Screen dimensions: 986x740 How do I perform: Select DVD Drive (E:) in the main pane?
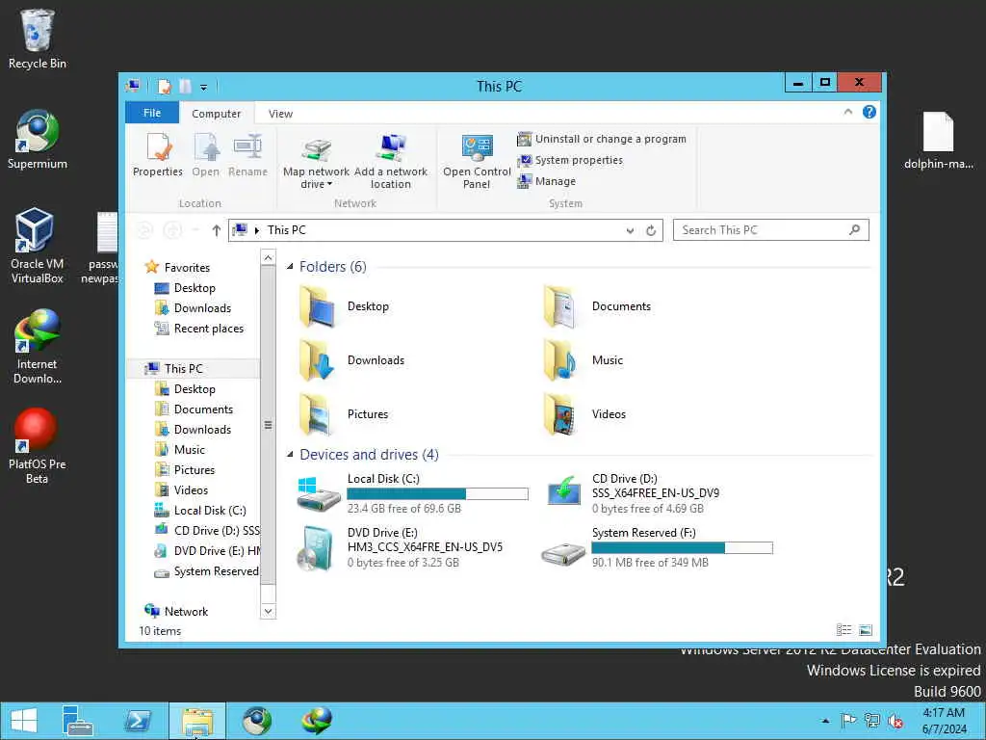[x=400, y=547]
